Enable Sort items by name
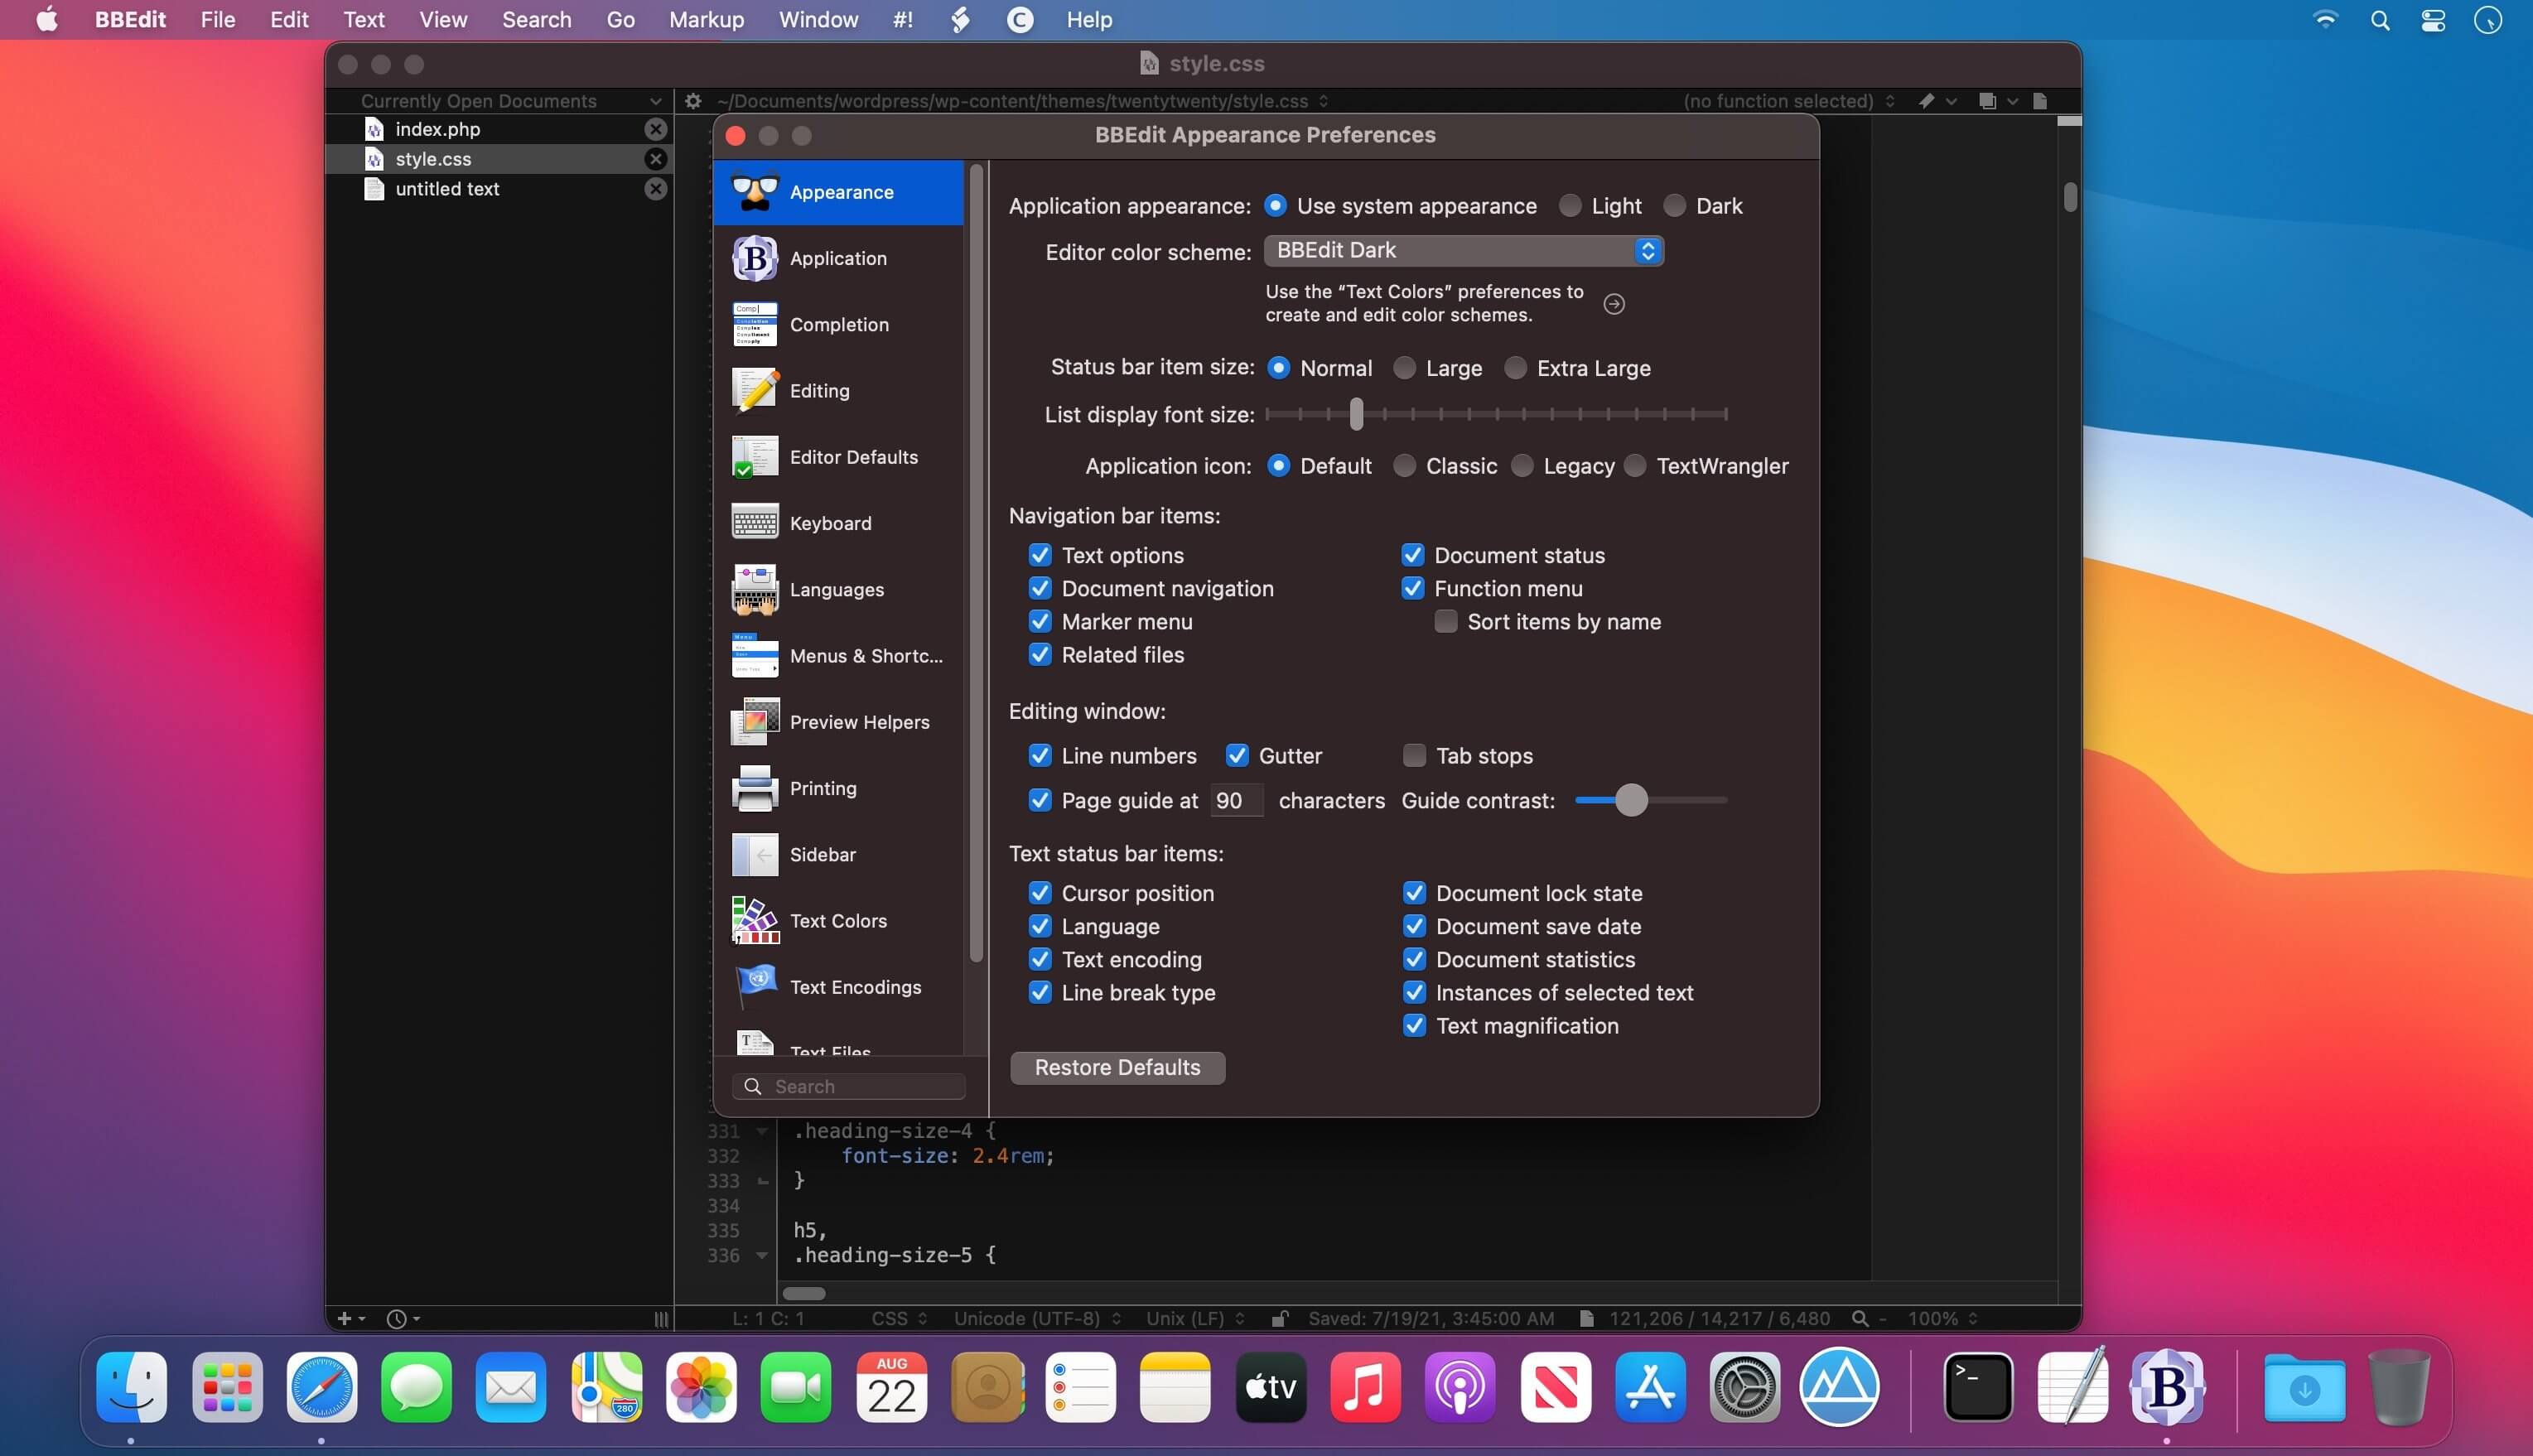Viewport: 2533px width, 1456px height. (1445, 622)
